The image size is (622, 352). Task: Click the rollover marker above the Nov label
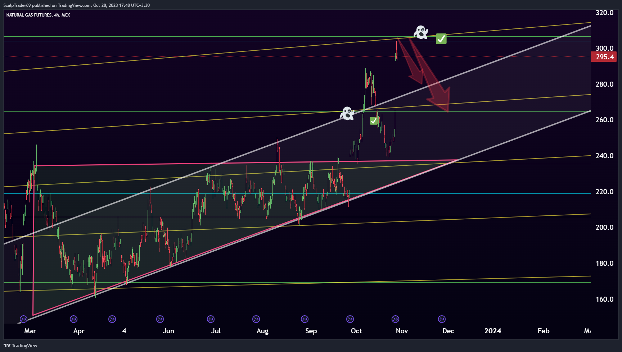[395, 319]
